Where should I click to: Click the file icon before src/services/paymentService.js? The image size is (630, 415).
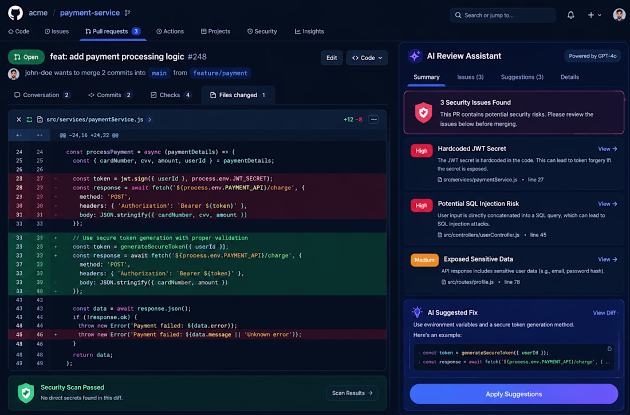point(40,119)
